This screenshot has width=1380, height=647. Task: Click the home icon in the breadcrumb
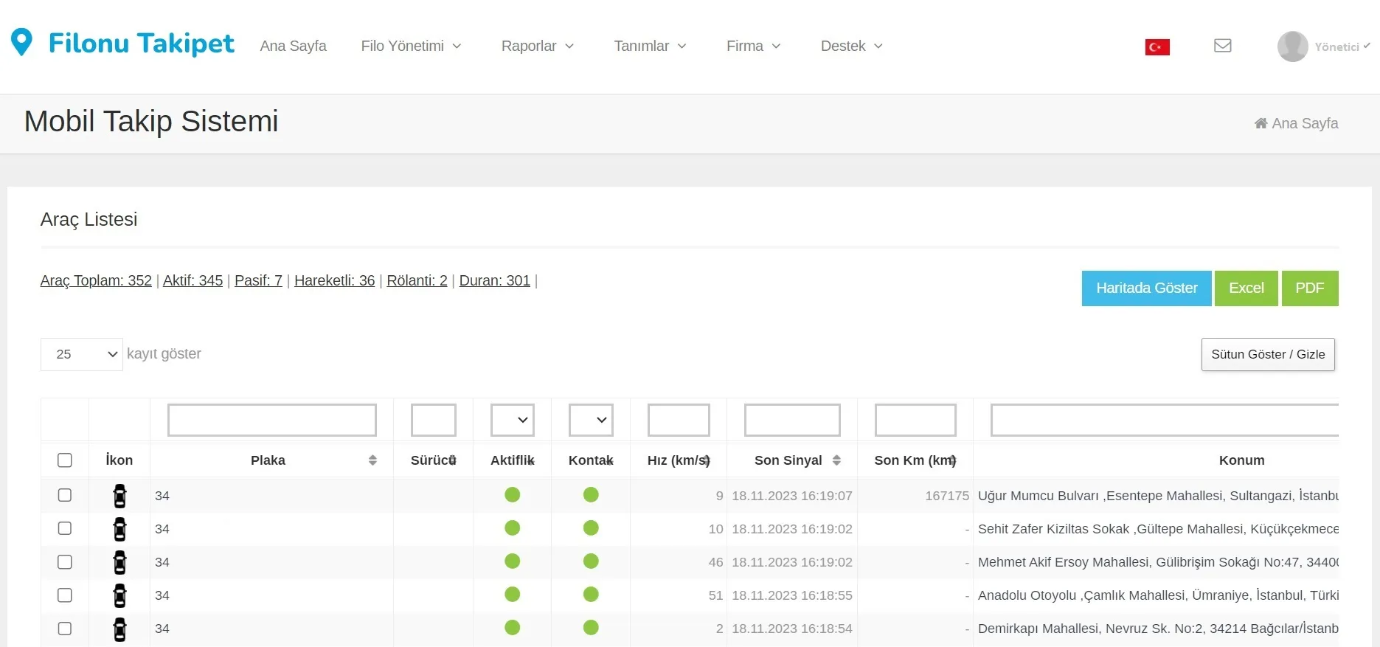tap(1261, 123)
